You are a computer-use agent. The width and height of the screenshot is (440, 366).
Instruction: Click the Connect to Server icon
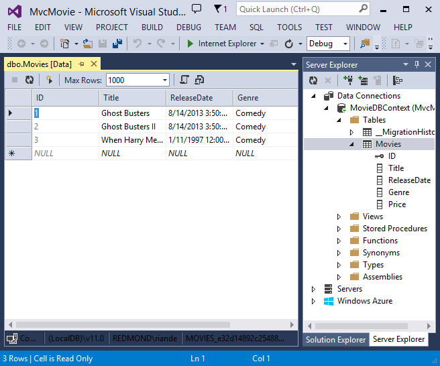point(363,80)
